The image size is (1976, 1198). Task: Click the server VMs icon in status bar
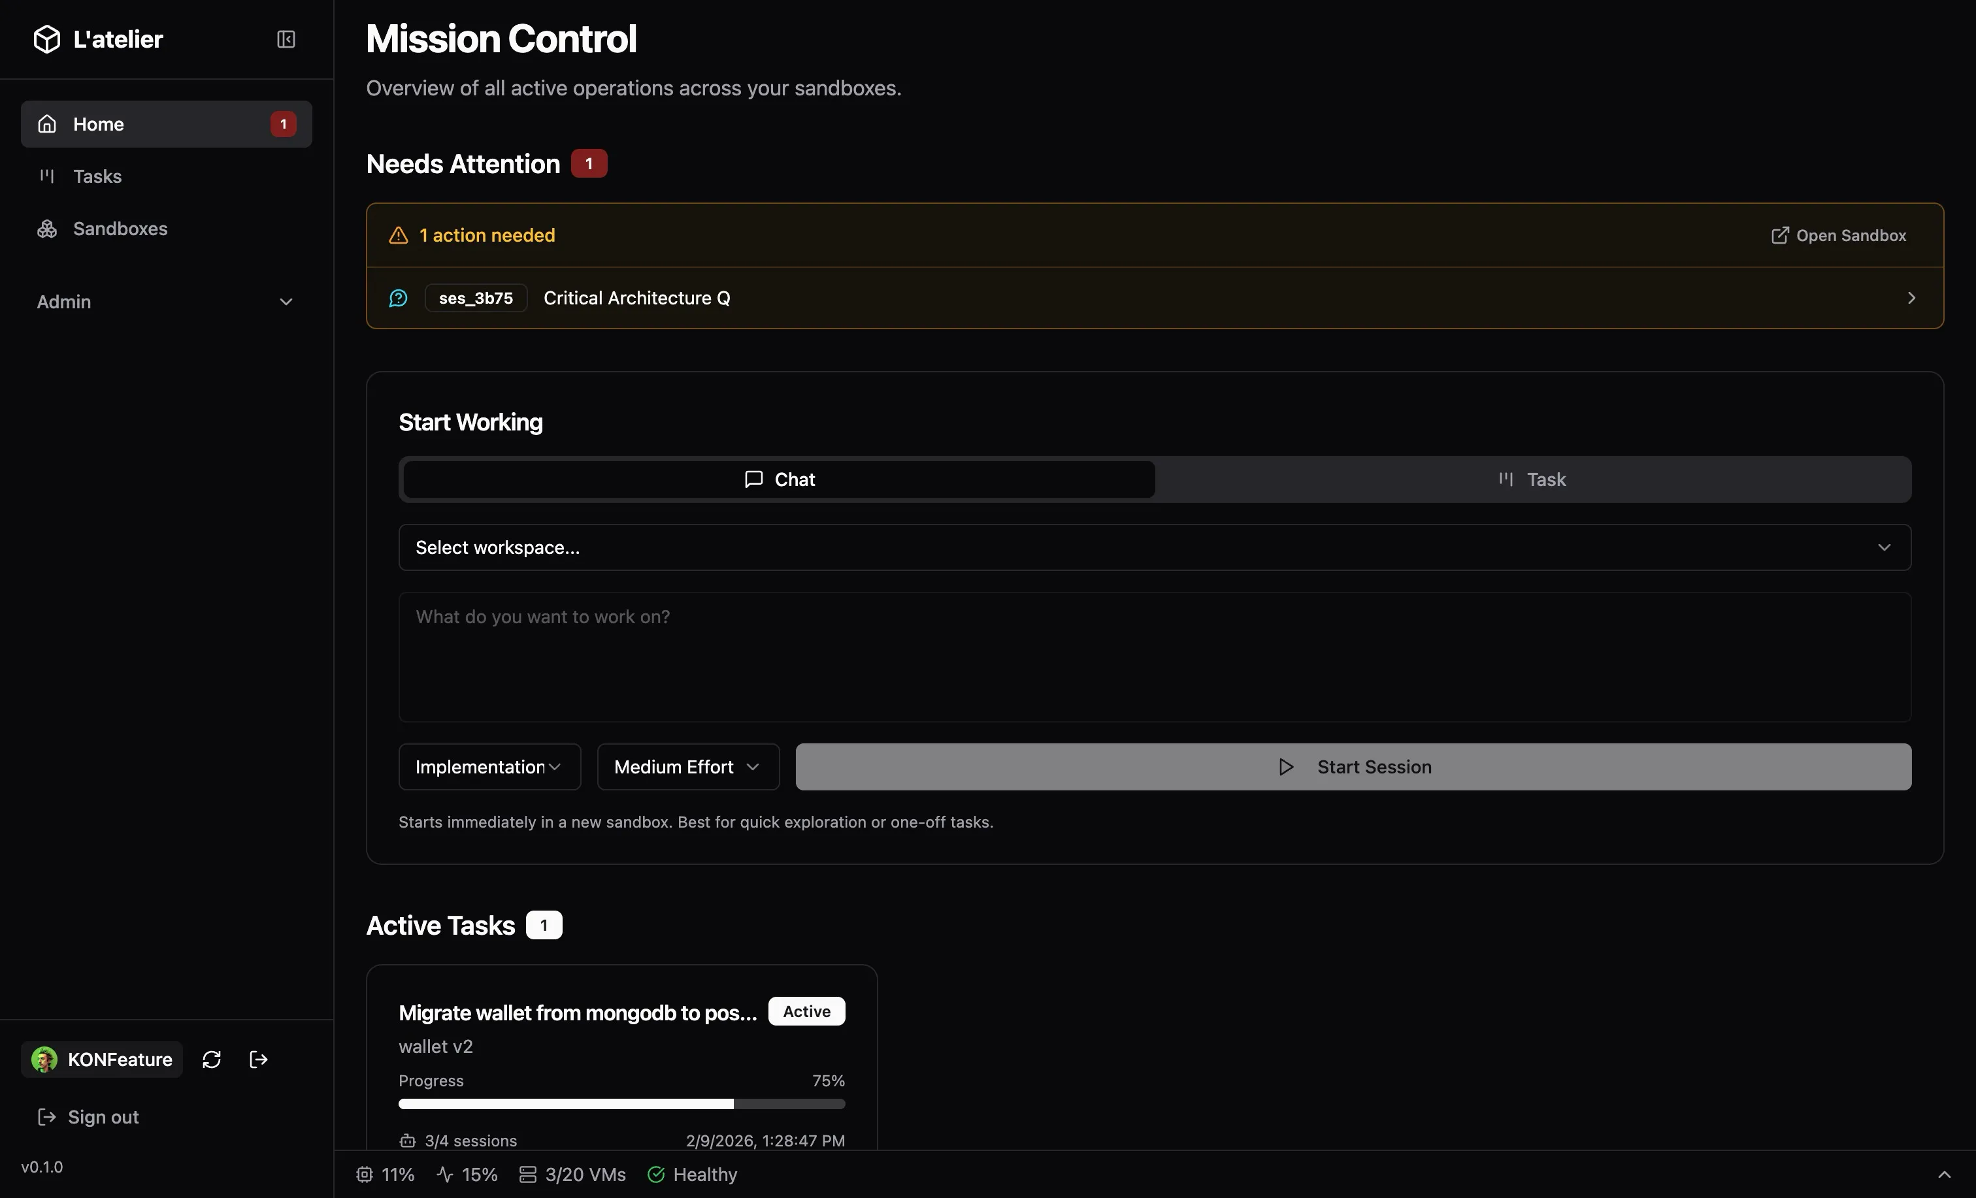pos(528,1174)
